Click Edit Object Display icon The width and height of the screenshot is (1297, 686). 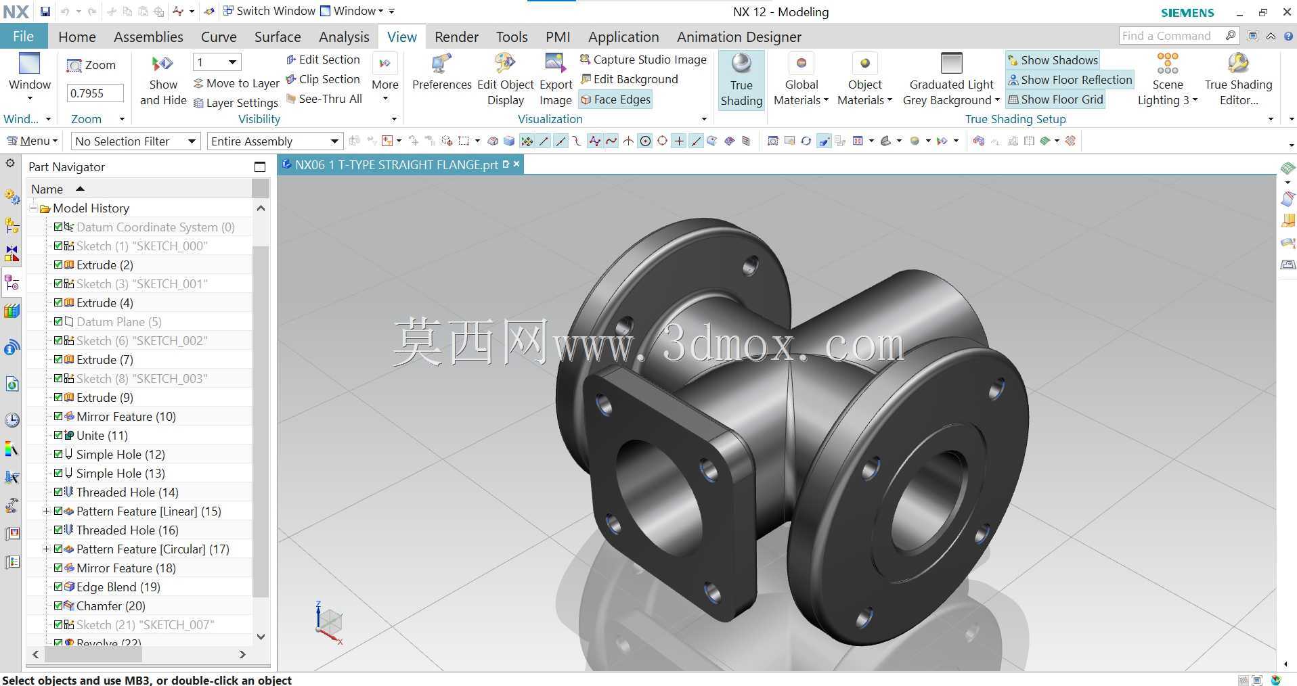(x=505, y=64)
